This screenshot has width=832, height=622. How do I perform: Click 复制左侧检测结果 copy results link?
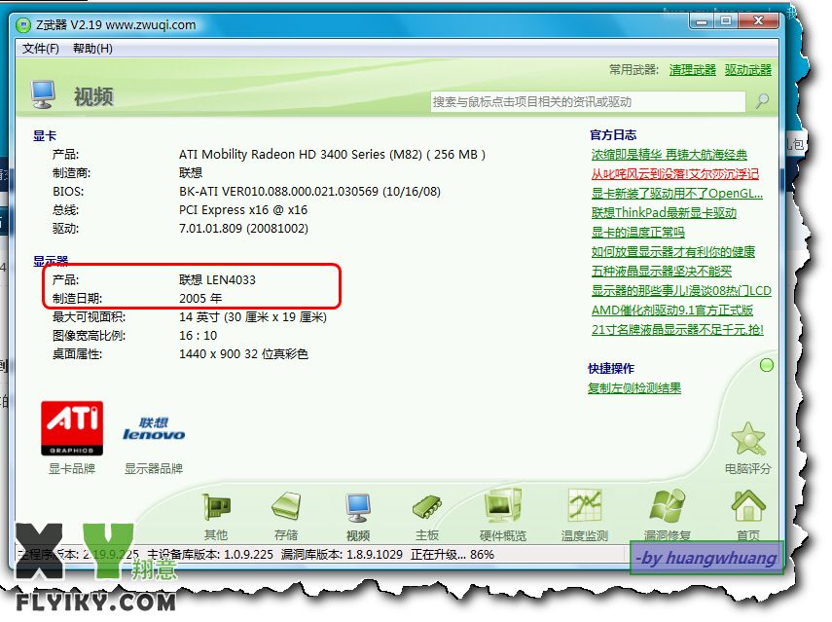point(634,388)
